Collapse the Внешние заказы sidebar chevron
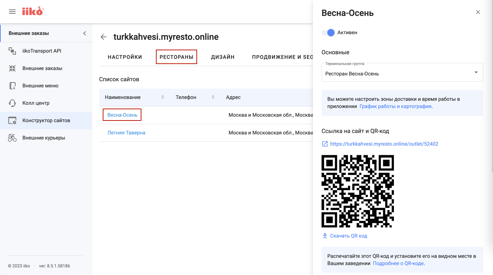Viewport: 493px width, 275px height. tap(85, 33)
